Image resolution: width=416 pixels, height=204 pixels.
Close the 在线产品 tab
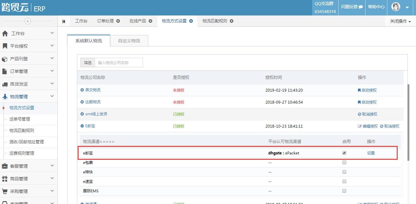[150, 21]
